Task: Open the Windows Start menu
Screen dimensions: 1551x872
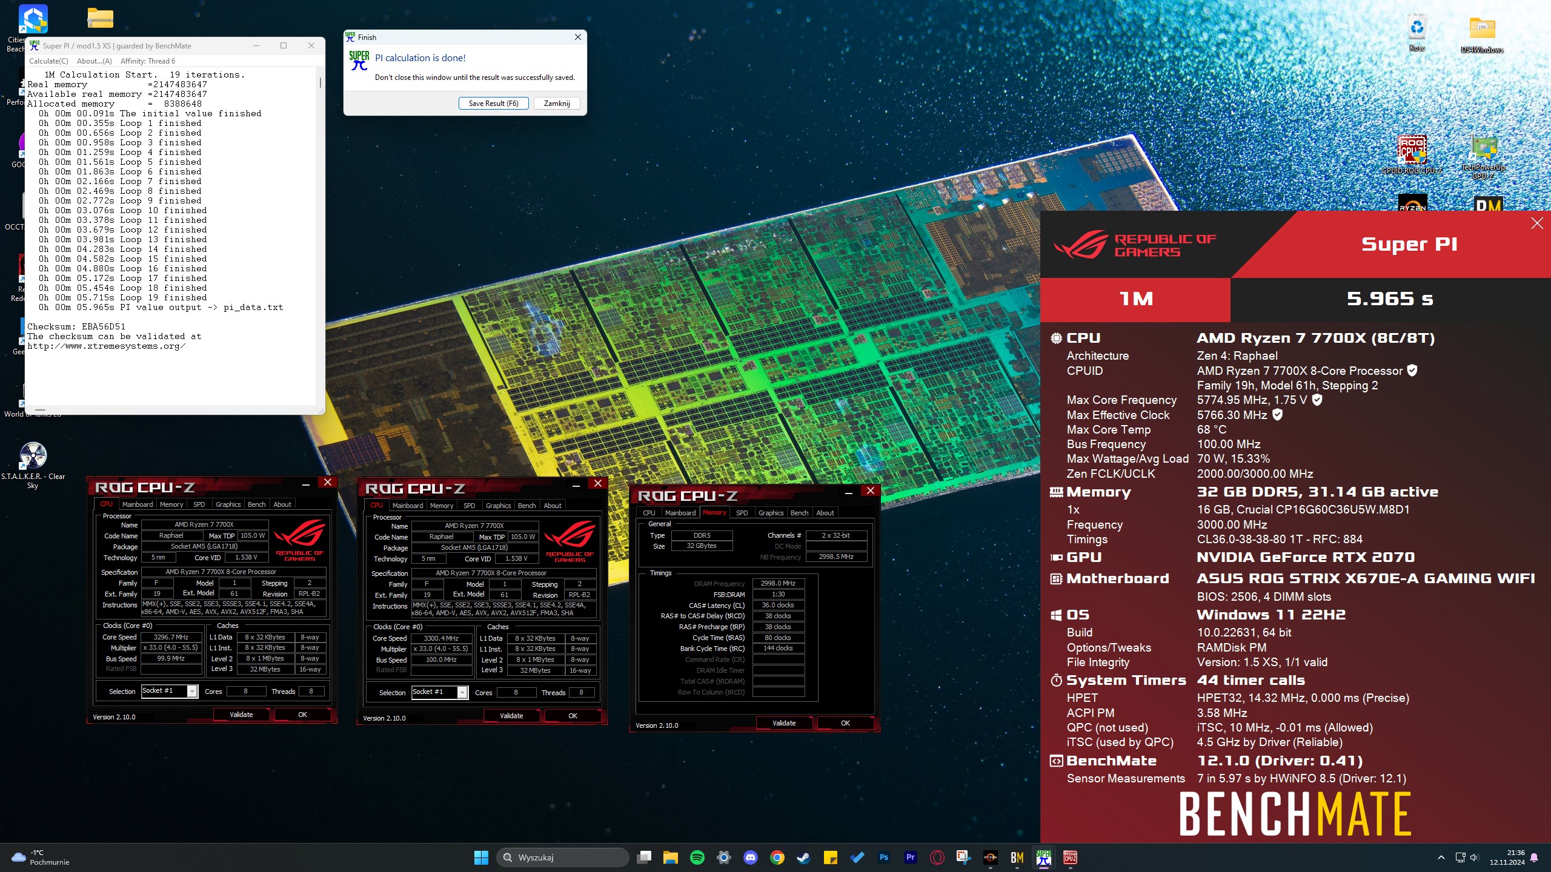Action: (x=481, y=857)
